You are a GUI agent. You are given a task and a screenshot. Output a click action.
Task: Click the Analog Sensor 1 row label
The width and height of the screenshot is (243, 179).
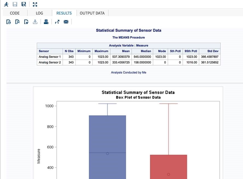(x=50, y=57)
